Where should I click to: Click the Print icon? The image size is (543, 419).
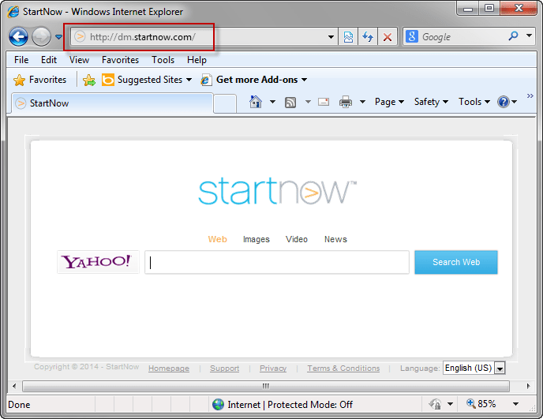346,102
